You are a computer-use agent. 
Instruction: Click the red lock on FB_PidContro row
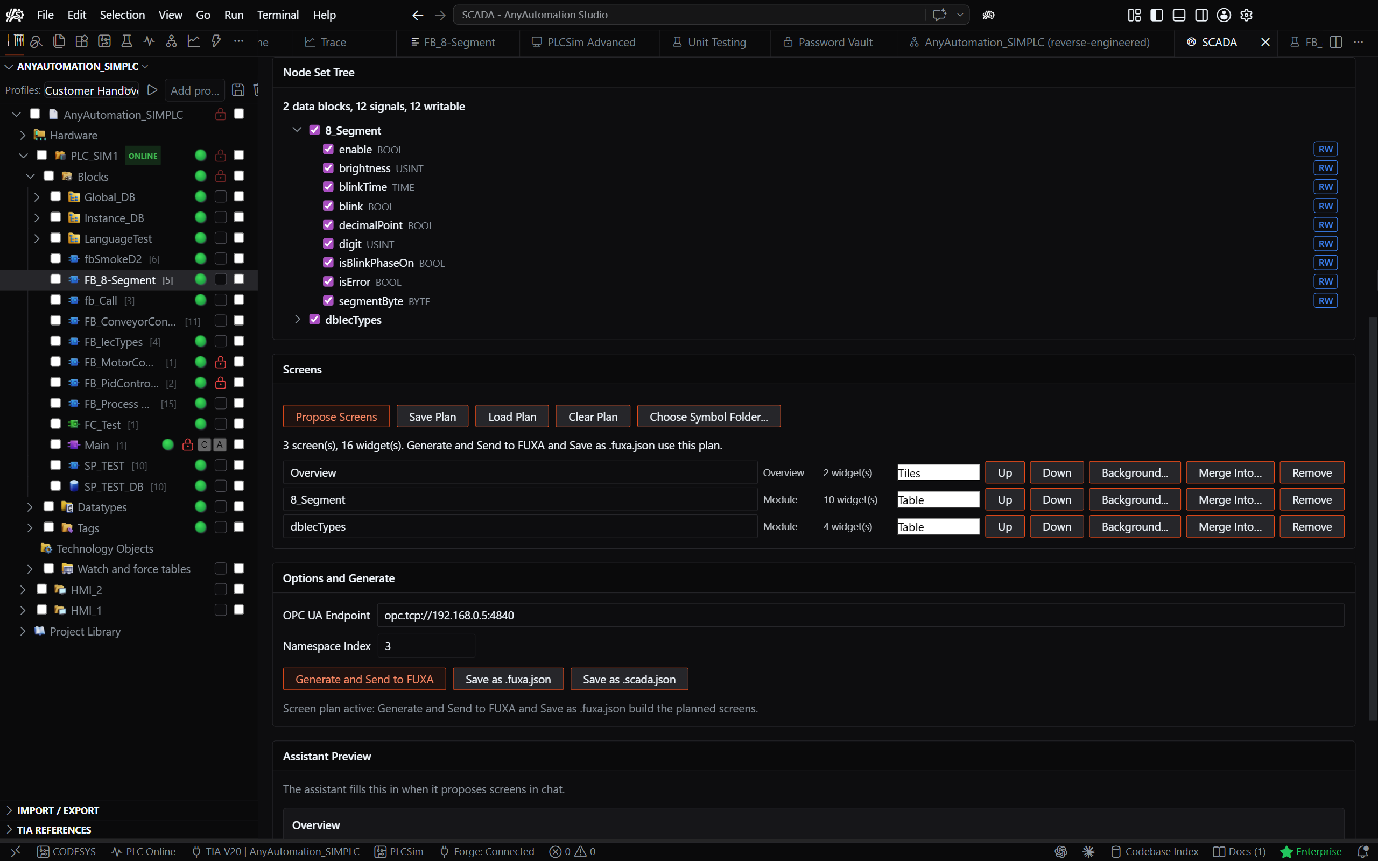click(220, 383)
